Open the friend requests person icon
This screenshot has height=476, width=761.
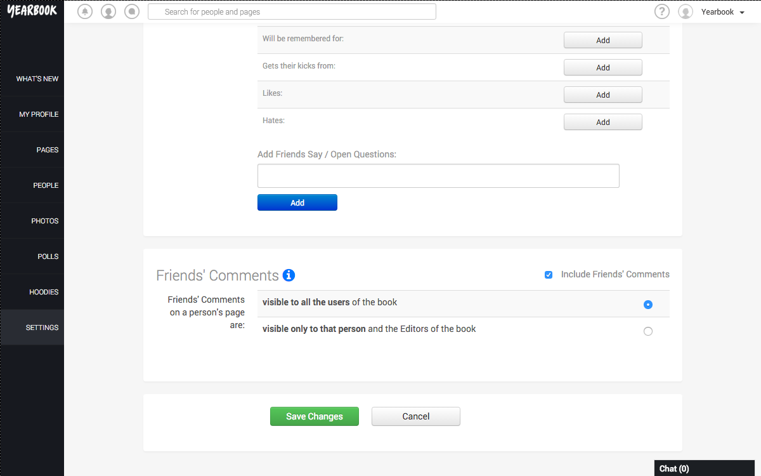[108, 11]
